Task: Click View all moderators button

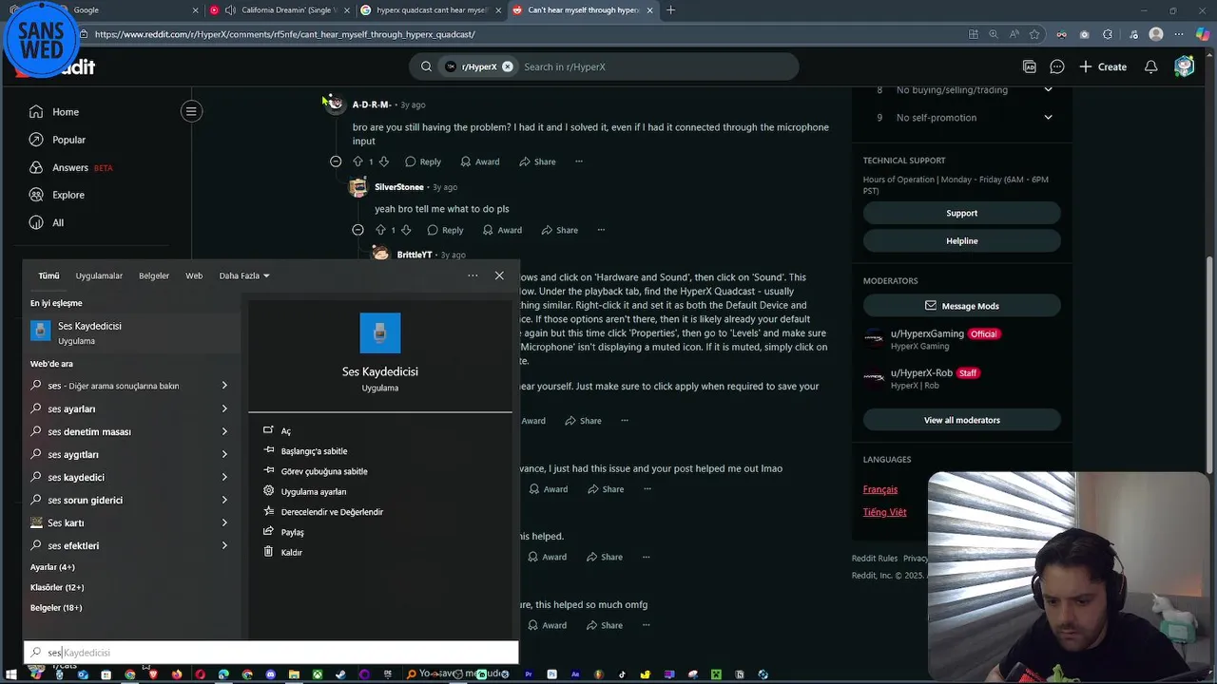Action: [x=961, y=420]
